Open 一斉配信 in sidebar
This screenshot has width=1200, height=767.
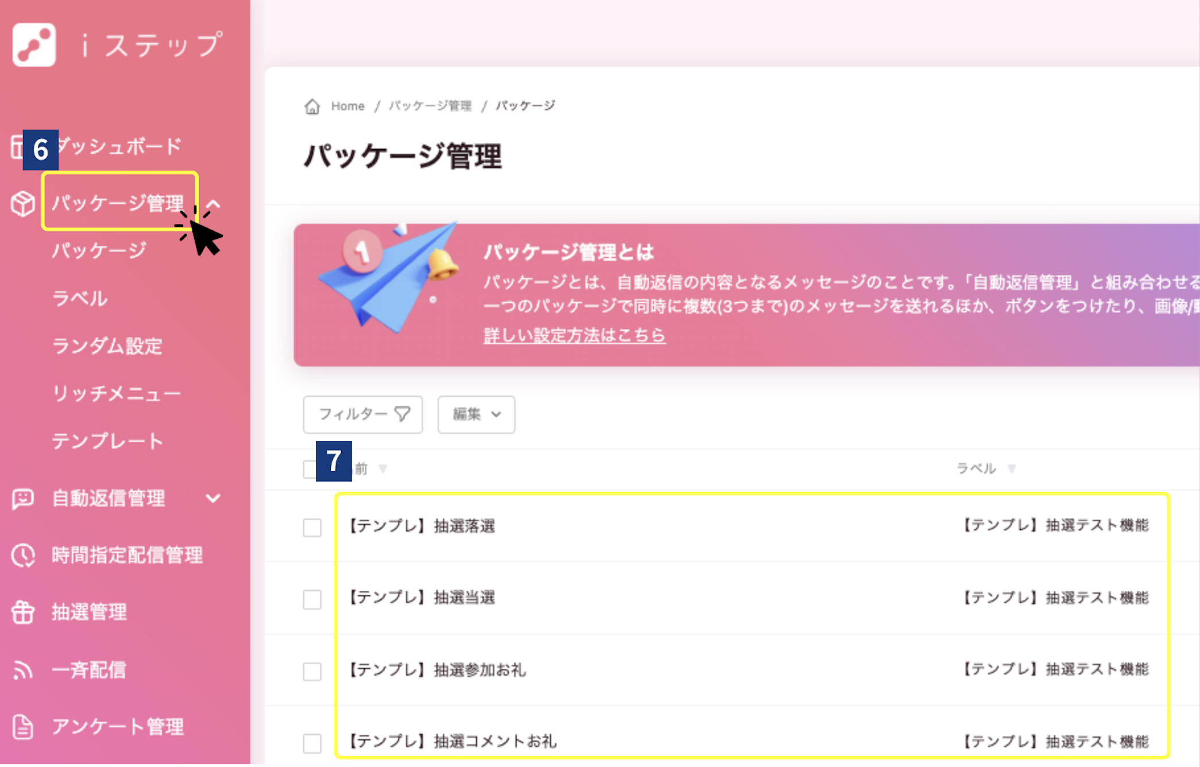(89, 670)
